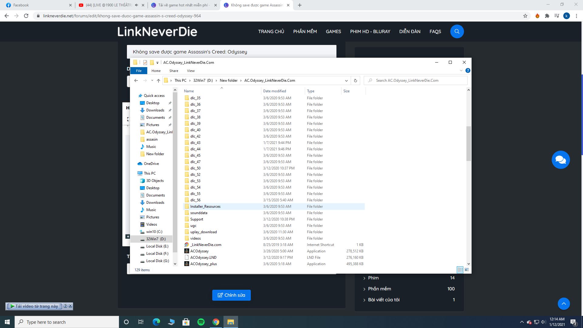Select win10 (C:) drive in navigation
Screen dimensions: 583x328
[x=154, y=232]
